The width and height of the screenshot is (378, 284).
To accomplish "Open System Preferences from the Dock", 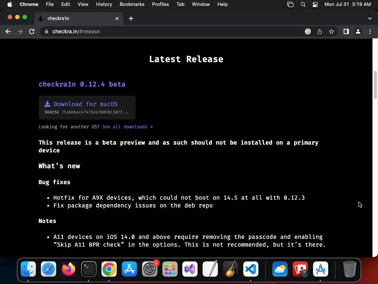I will pos(150,269).
